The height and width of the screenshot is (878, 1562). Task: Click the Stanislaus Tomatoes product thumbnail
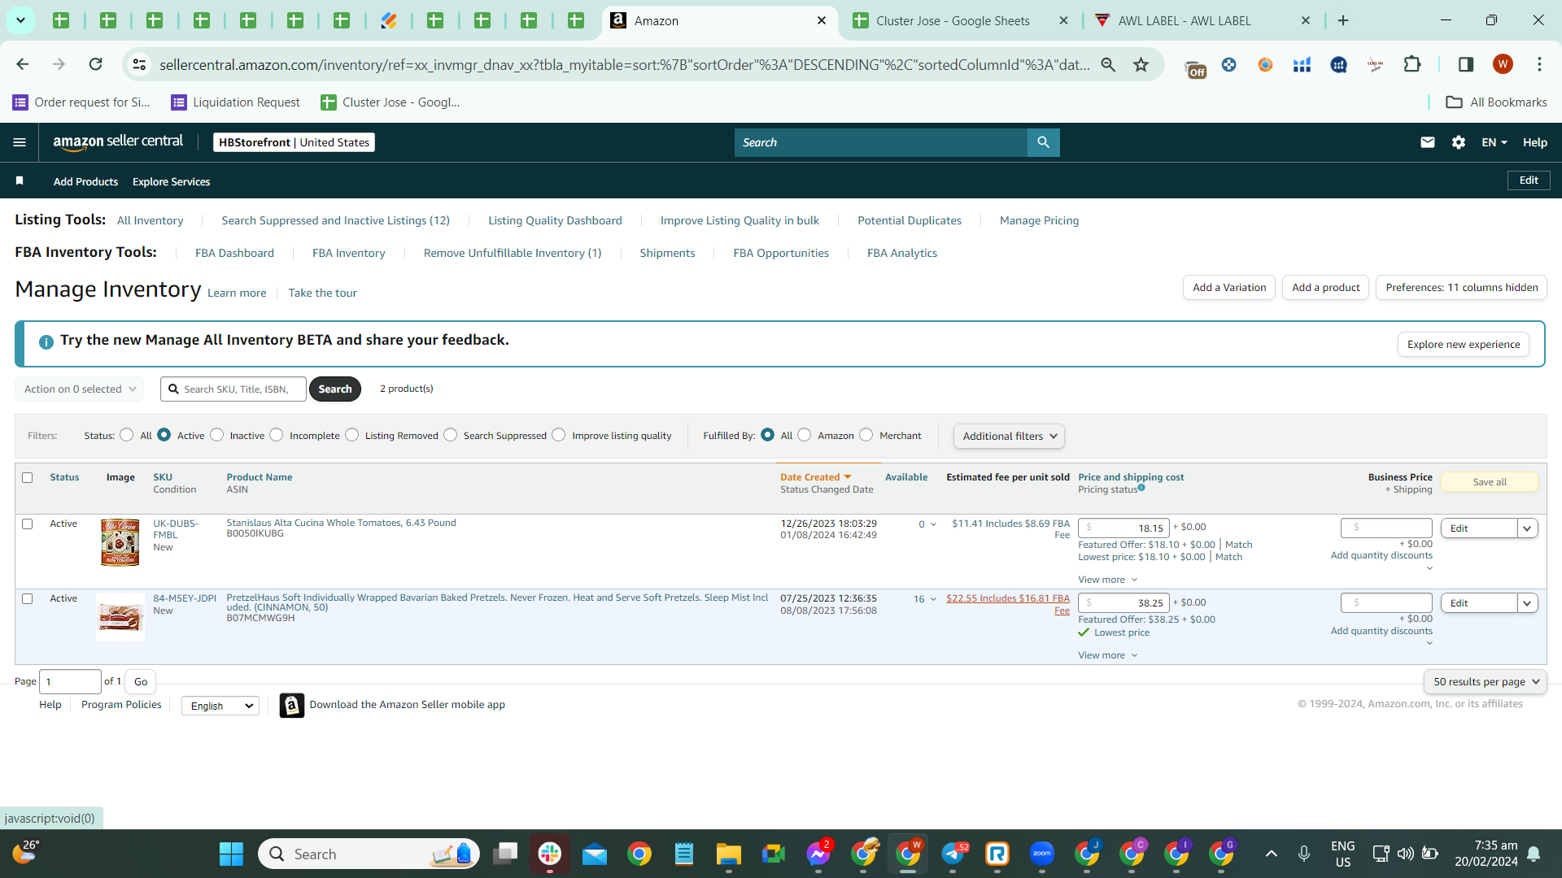pos(120,542)
